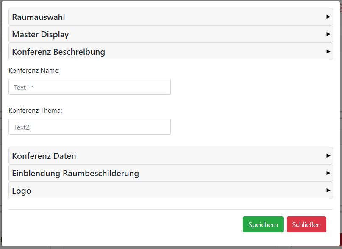The width and height of the screenshot is (342, 249).
Task: Click into the Text2 conference topic field
Action: pos(89,127)
